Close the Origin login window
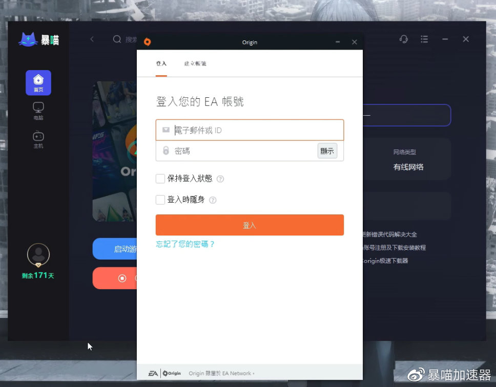 [354, 42]
